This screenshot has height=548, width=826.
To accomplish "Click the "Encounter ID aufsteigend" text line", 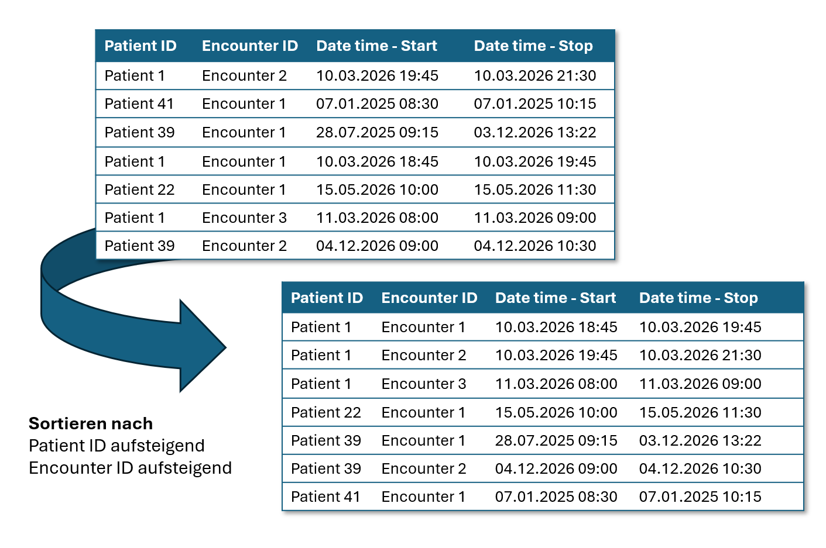I will pos(130,468).
